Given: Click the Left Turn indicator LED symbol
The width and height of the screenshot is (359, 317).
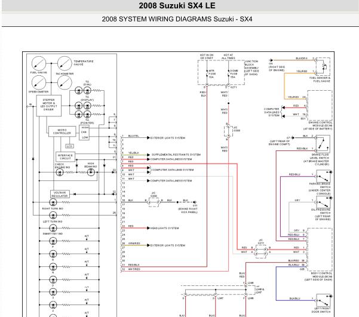Looking at the screenshot, I should (x=53, y=215).
